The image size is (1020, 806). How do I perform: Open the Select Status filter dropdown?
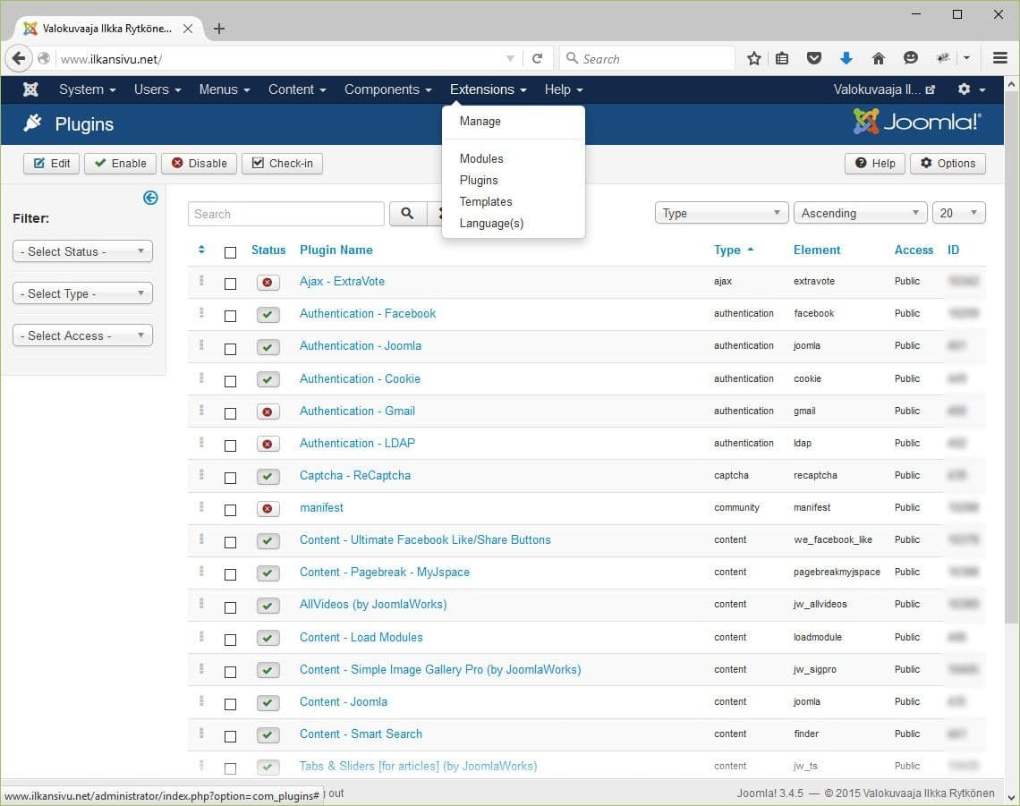[82, 251]
